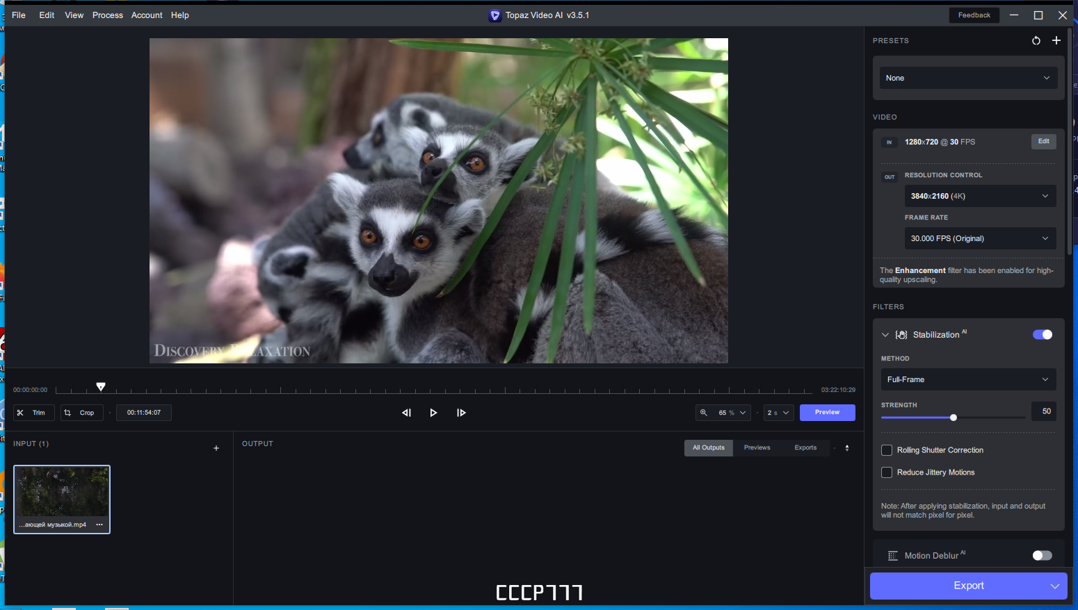Add a new preset with plus icon
Viewport: 1078px width, 610px height.
pos(1056,40)
